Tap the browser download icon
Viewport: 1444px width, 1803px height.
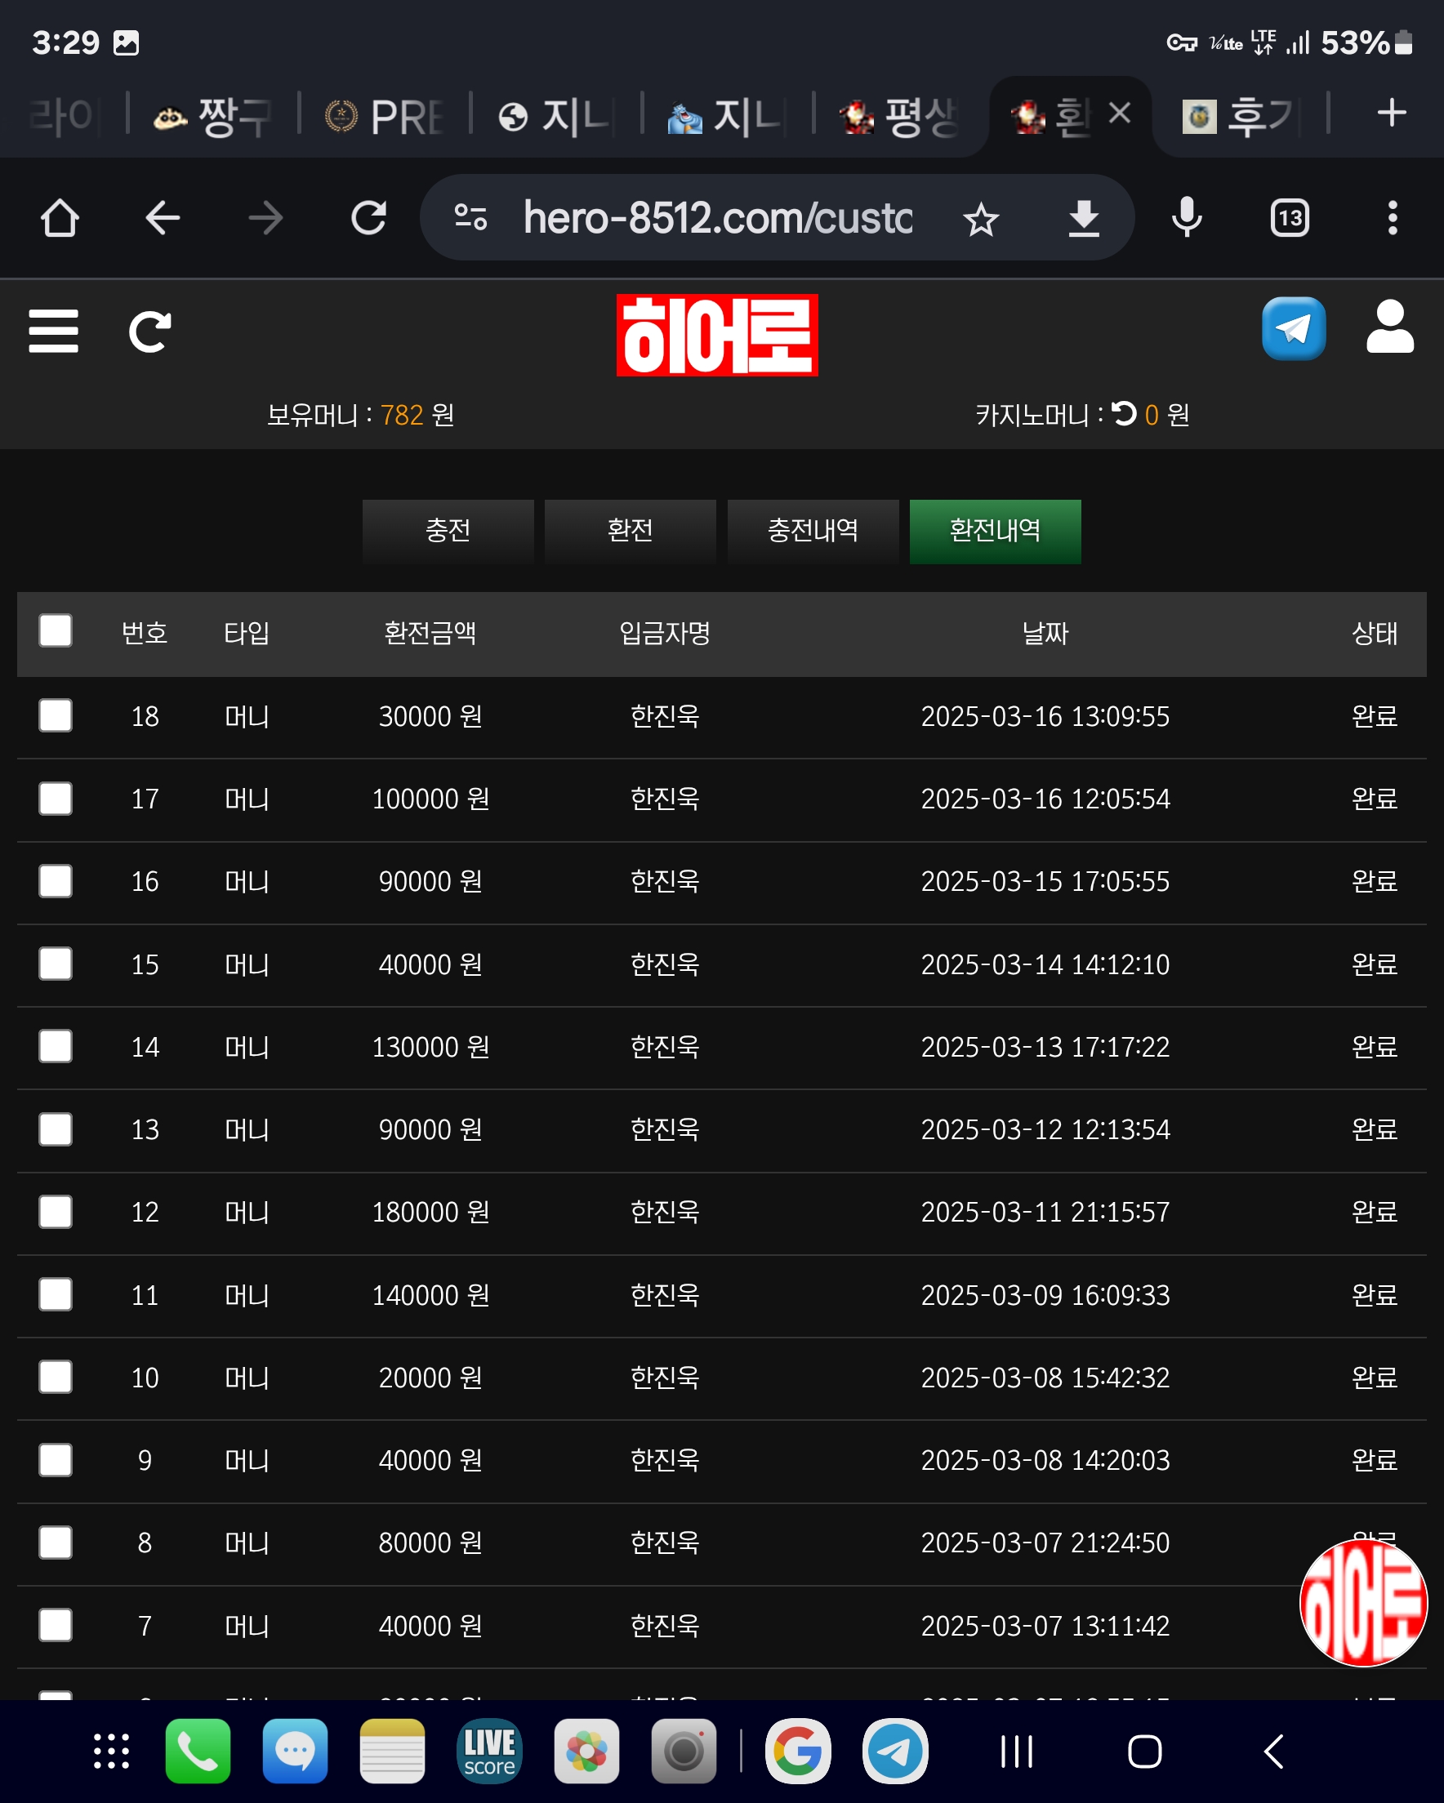(x=1084, y=219)
